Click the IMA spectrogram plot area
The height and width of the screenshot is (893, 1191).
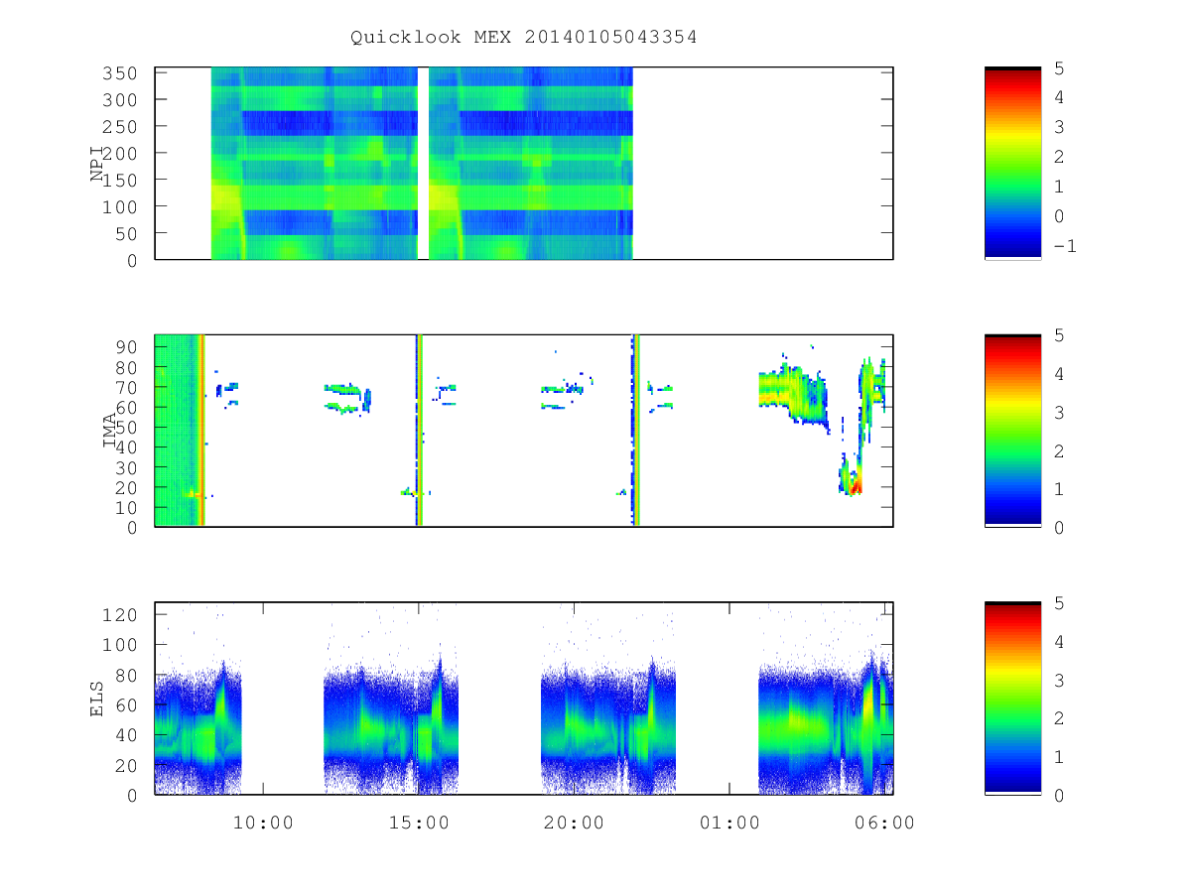pyautogui.click(x=524, y=431)
